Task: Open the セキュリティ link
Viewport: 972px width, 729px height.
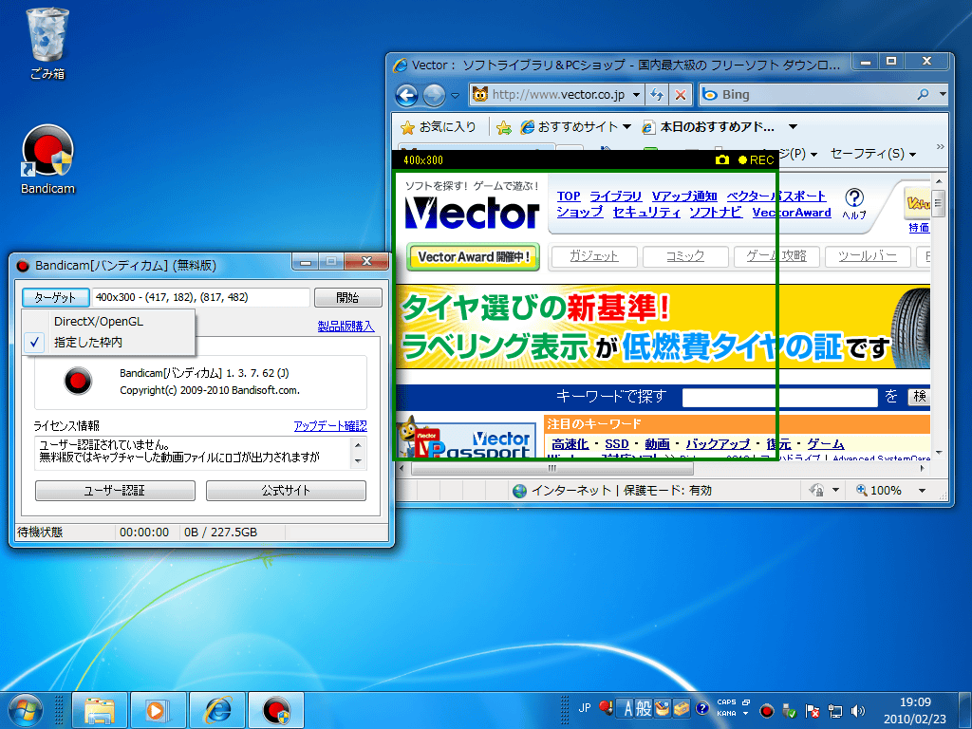Action: point(646,212)
